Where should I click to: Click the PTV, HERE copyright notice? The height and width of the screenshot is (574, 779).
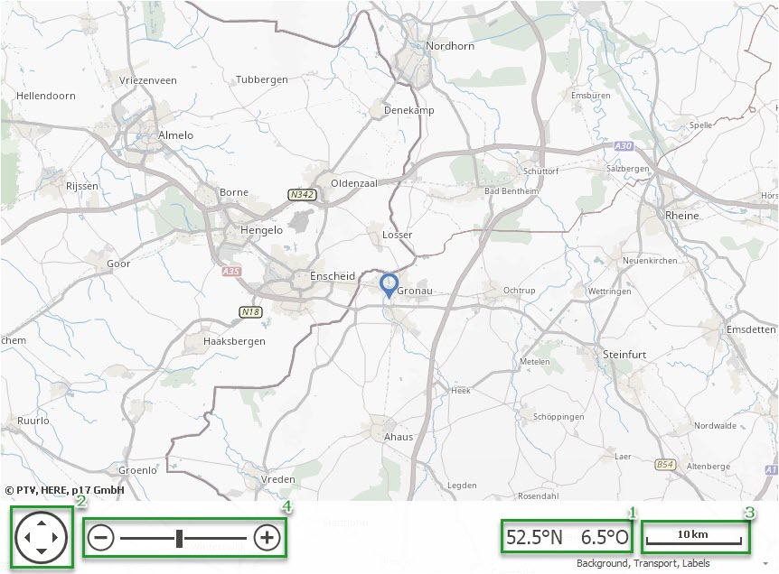[x=64, y=490]
